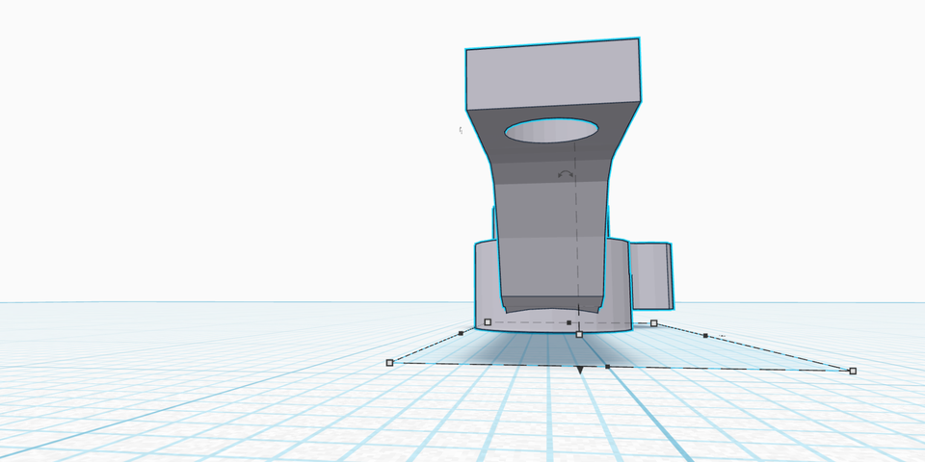Click the white center height handle
Screen dimensions: 925x462
(579, 335)
